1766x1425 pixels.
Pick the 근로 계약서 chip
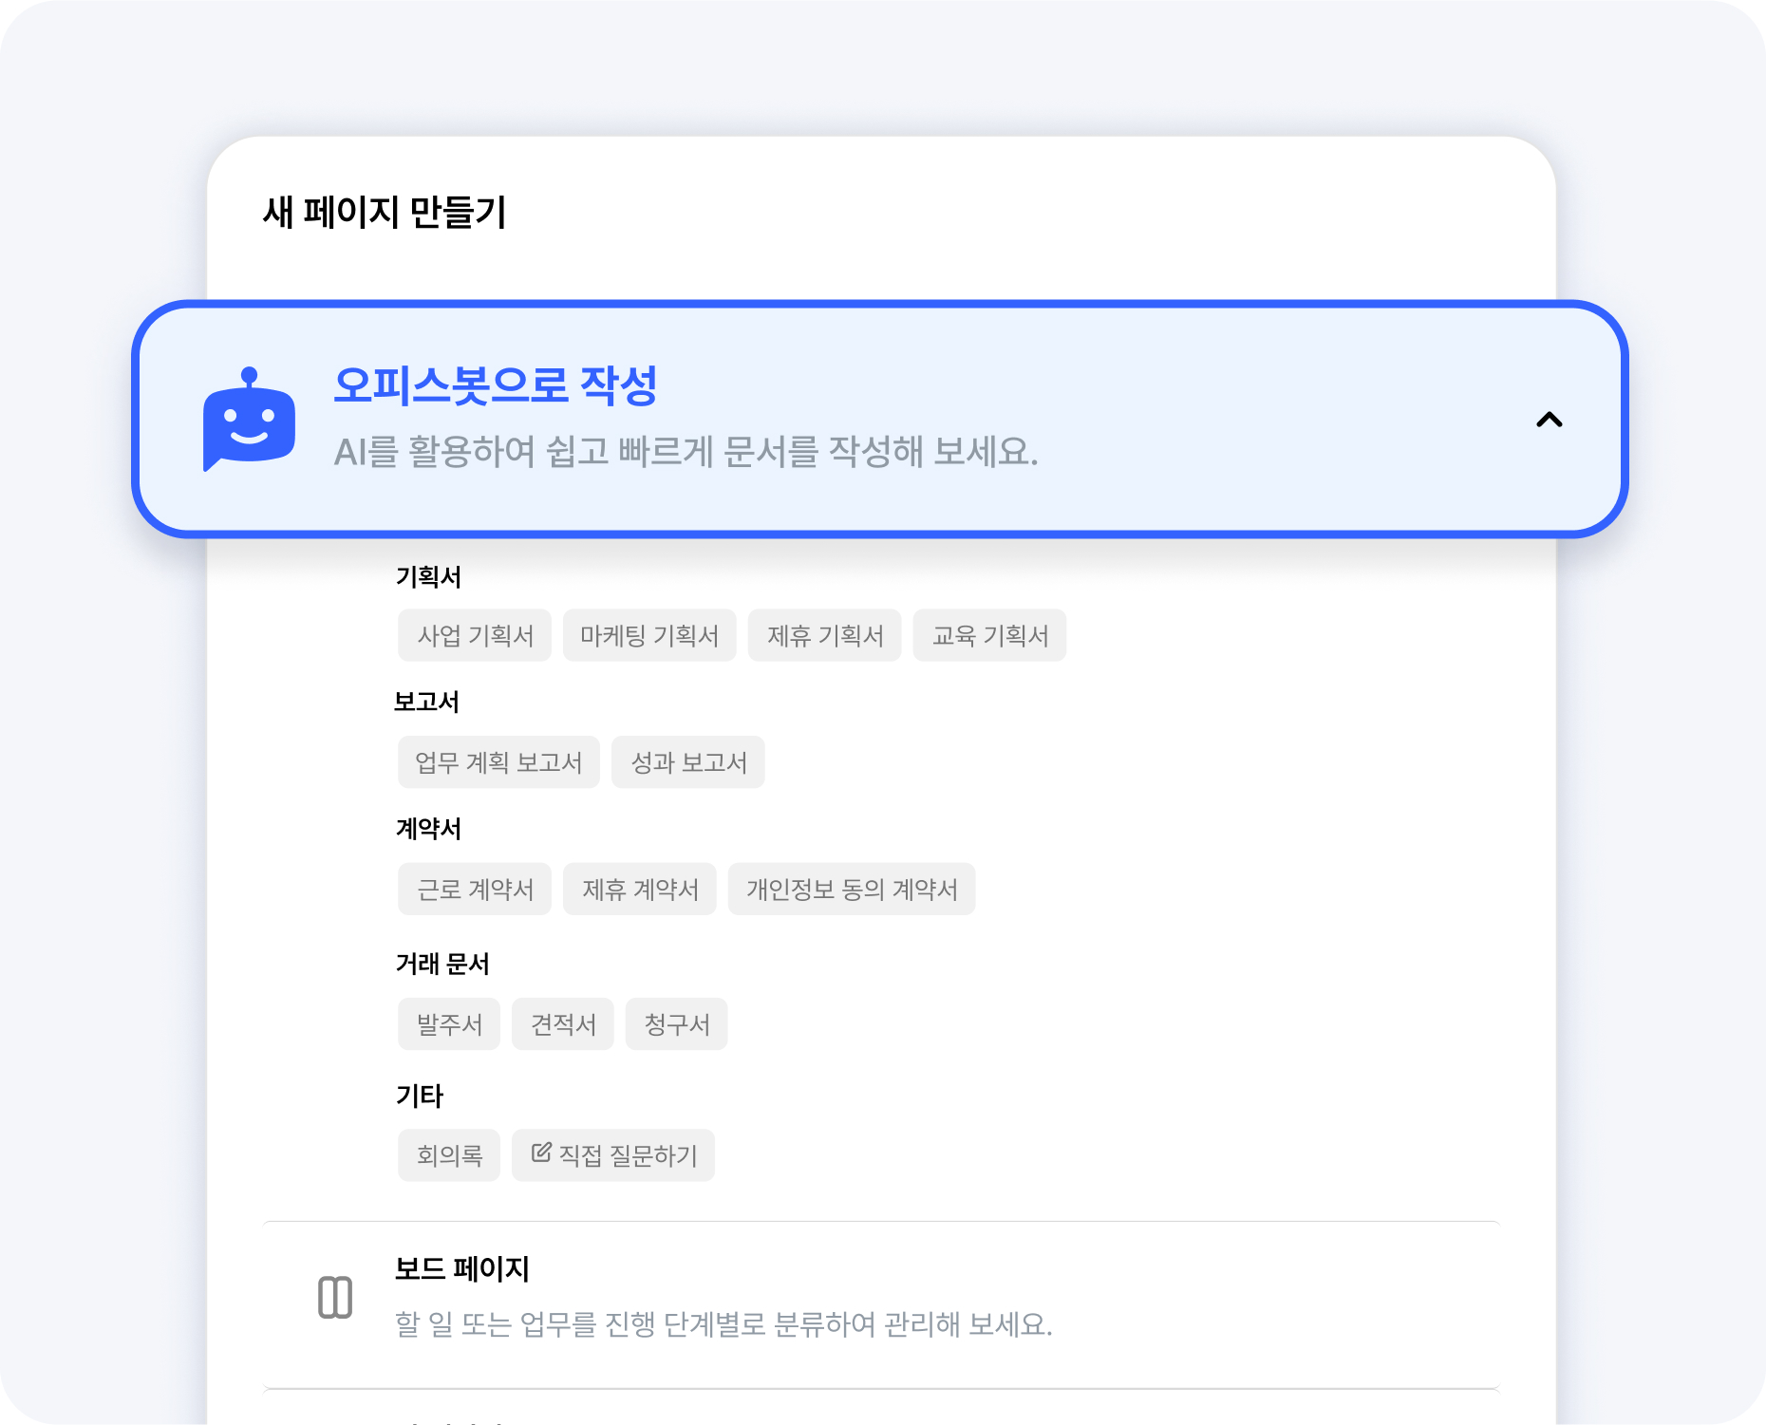click(475, 890)
